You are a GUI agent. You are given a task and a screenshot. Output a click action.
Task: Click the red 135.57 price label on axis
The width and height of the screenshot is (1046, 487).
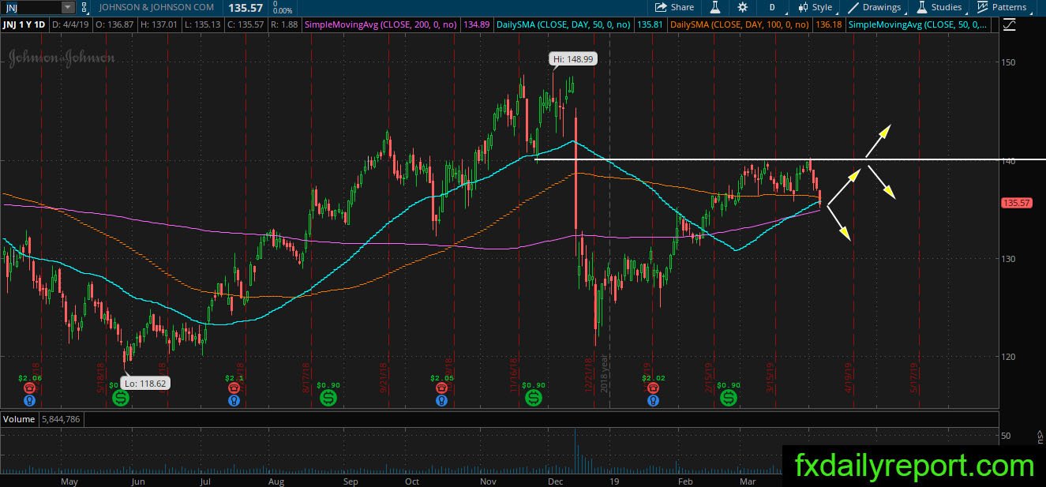[1017, 203]
